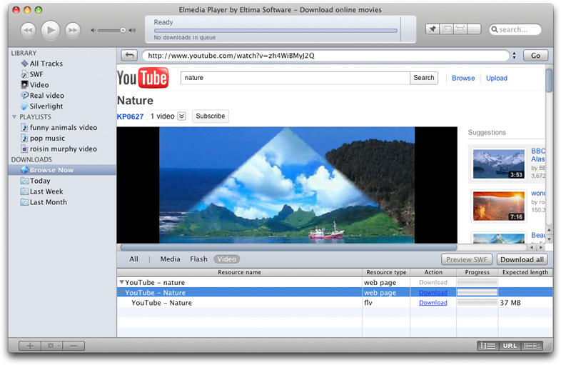561x365 pixels.
Task: Click Download link in the selected web page row
Action: point(433,293)
